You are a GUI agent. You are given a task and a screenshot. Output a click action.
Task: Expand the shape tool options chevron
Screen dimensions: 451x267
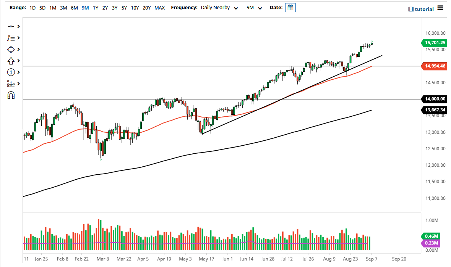[x=18, y=49]
